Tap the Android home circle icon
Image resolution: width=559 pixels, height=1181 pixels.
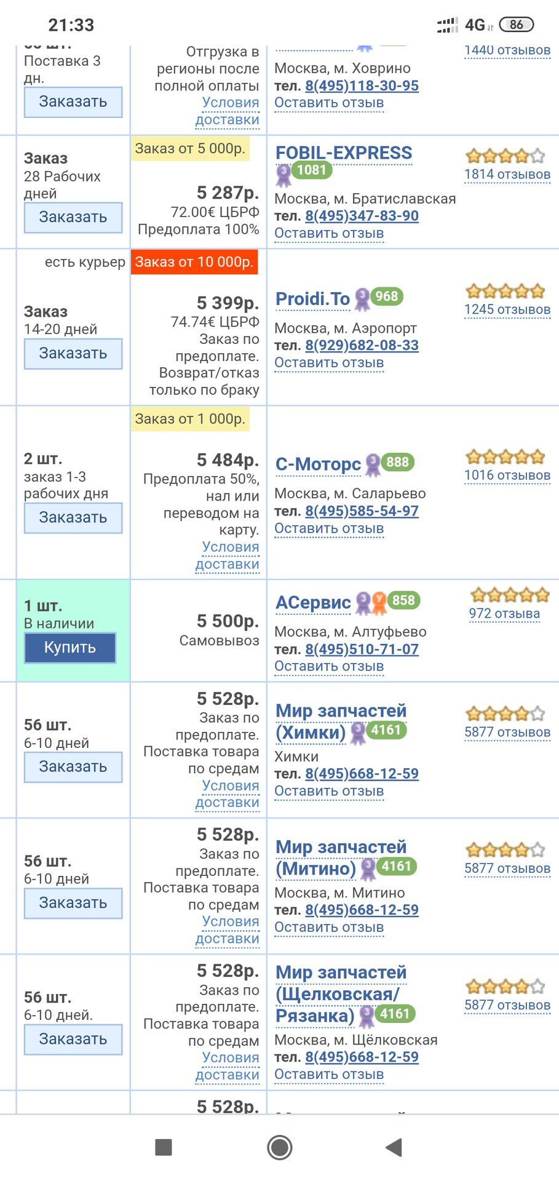280,1147
